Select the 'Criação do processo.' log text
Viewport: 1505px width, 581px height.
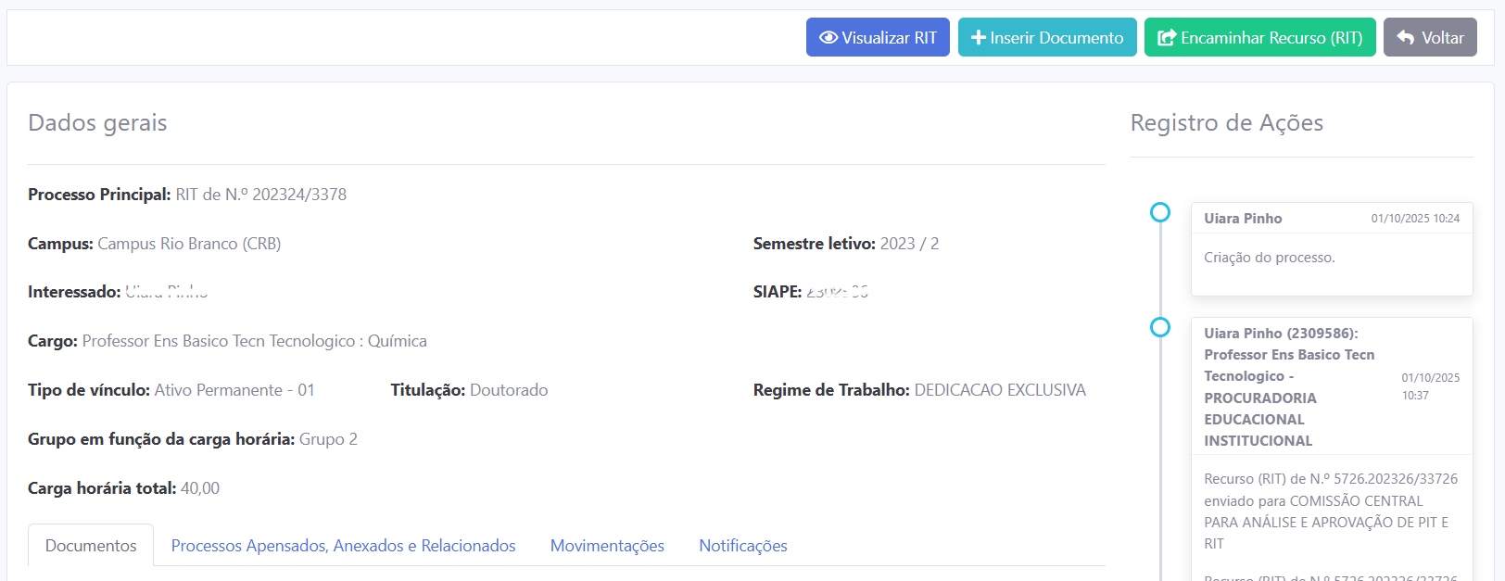(x=1269, y=258)
